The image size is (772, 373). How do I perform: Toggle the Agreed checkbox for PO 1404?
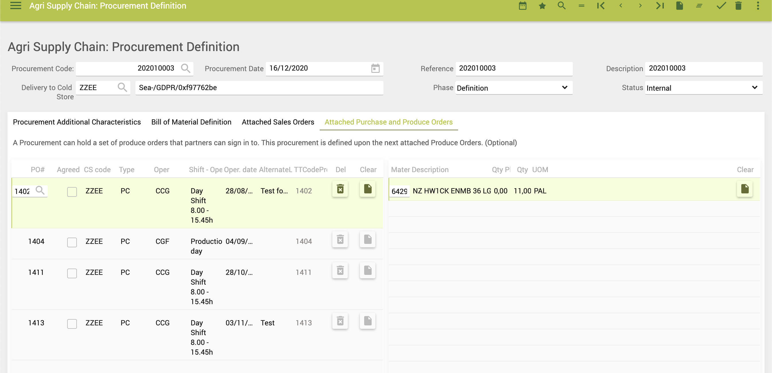click(x=72, y=242)
